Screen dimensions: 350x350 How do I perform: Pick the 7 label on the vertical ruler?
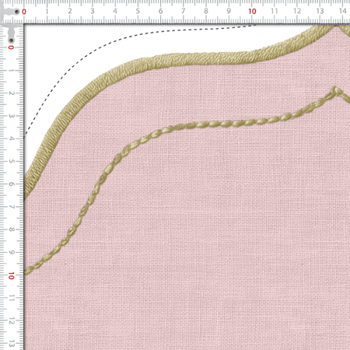(x=11, y=206)
